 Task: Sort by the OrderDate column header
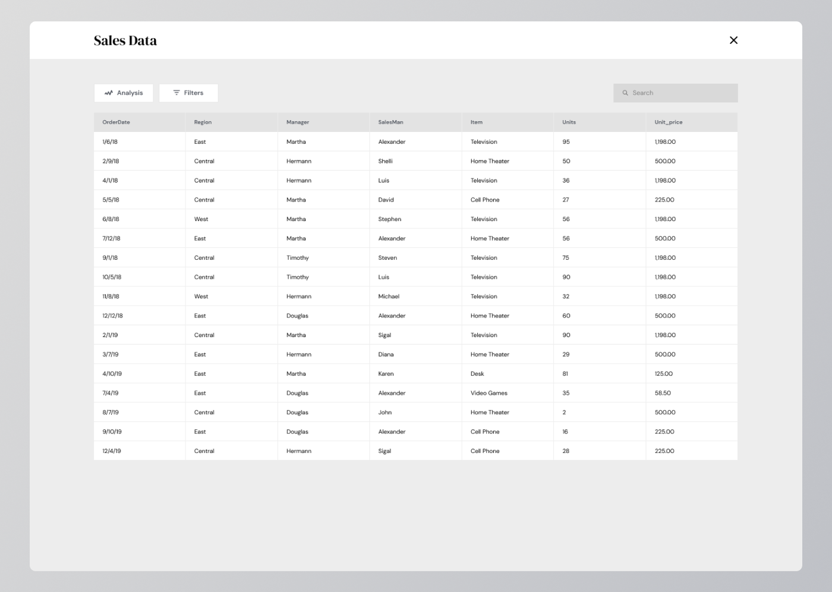tap(115, 122)
